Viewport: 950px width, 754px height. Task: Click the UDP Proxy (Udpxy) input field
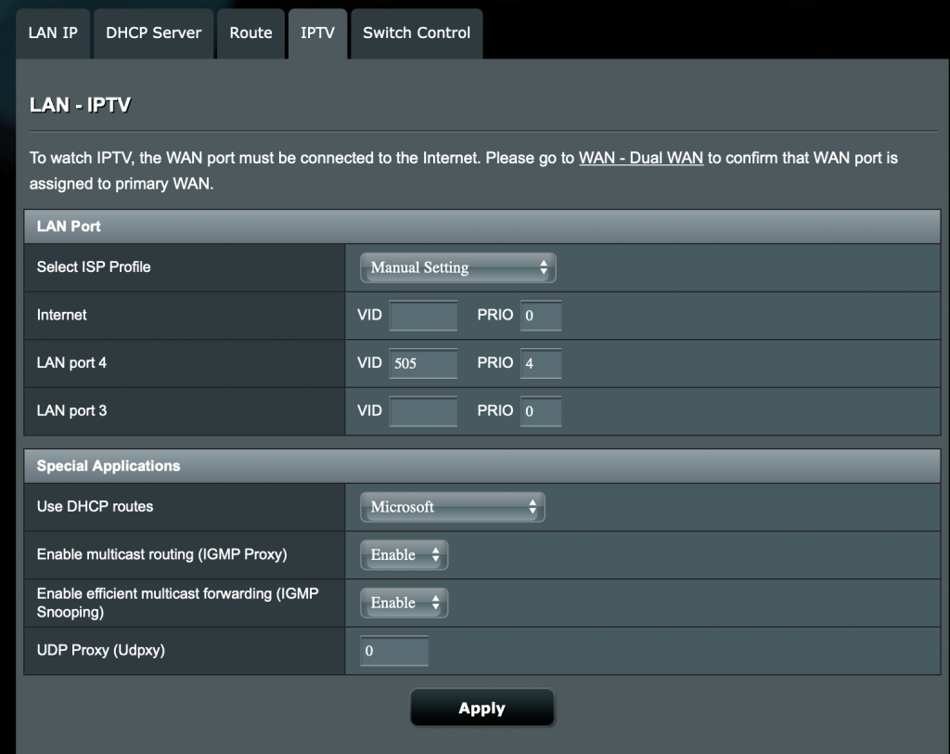(393, 651)
